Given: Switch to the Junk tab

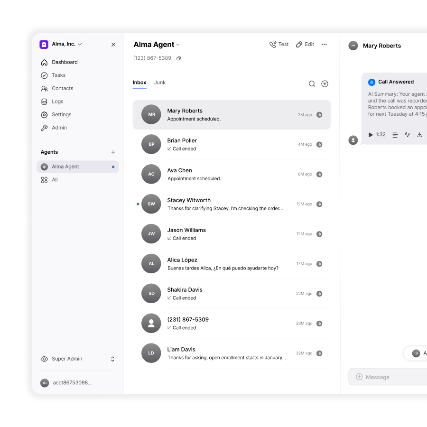Looking at the screenshot, I should click(160, 83).
